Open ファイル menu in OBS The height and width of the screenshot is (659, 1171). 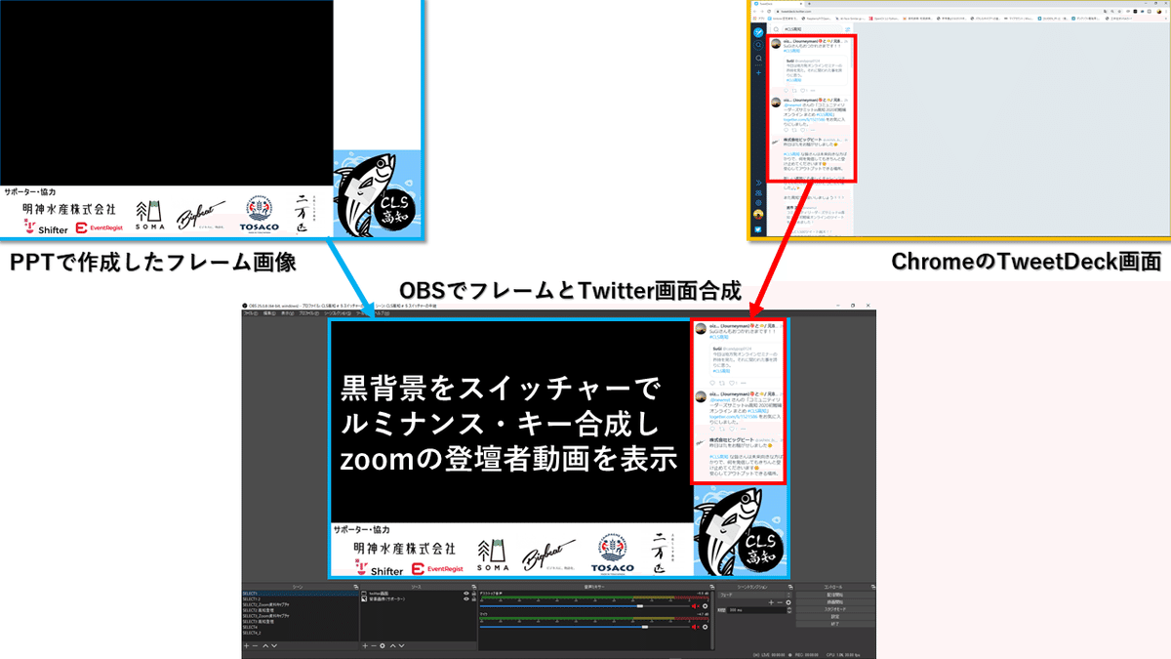251,313
